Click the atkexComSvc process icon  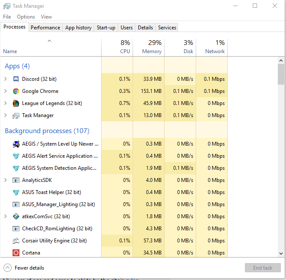click(x=16, y=216)
